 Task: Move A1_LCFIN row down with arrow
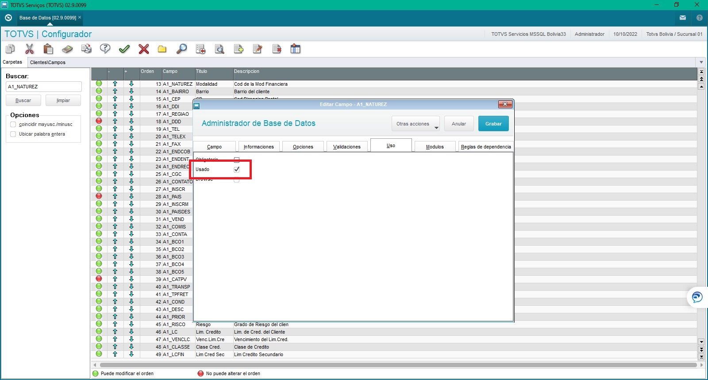[131, 354]
